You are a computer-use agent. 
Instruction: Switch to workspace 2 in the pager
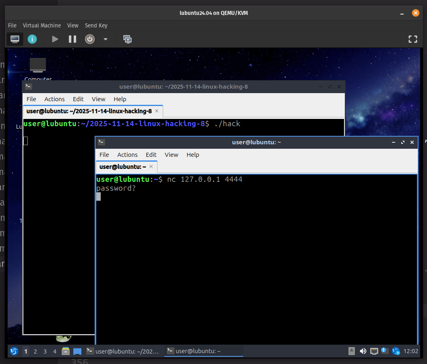(x=35, y=352)
